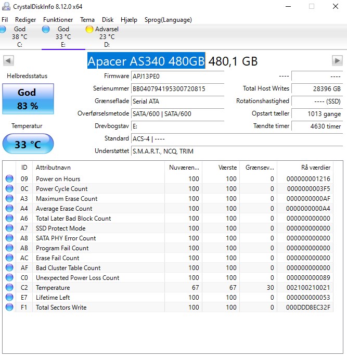Click the status icon for Bad Cluster Table Count

point(9,267)
